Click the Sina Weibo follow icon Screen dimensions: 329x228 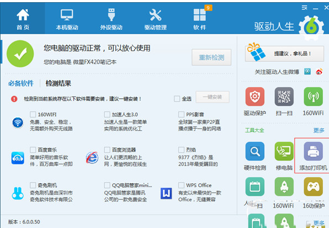click(x=320, y=72)
